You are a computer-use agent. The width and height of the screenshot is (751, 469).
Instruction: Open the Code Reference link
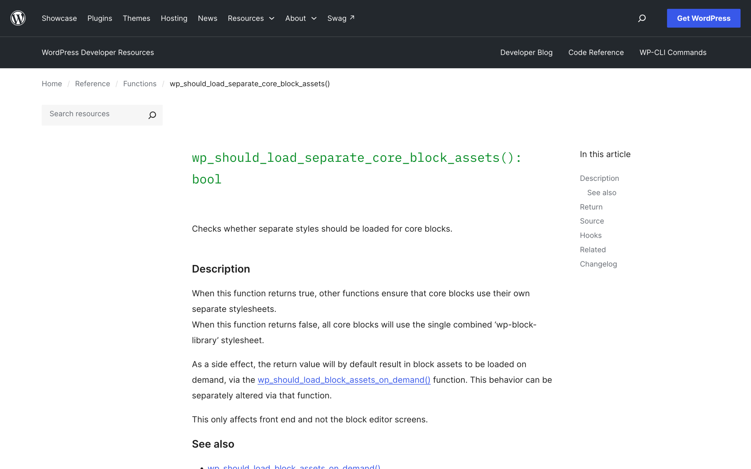tap(596, 52)
